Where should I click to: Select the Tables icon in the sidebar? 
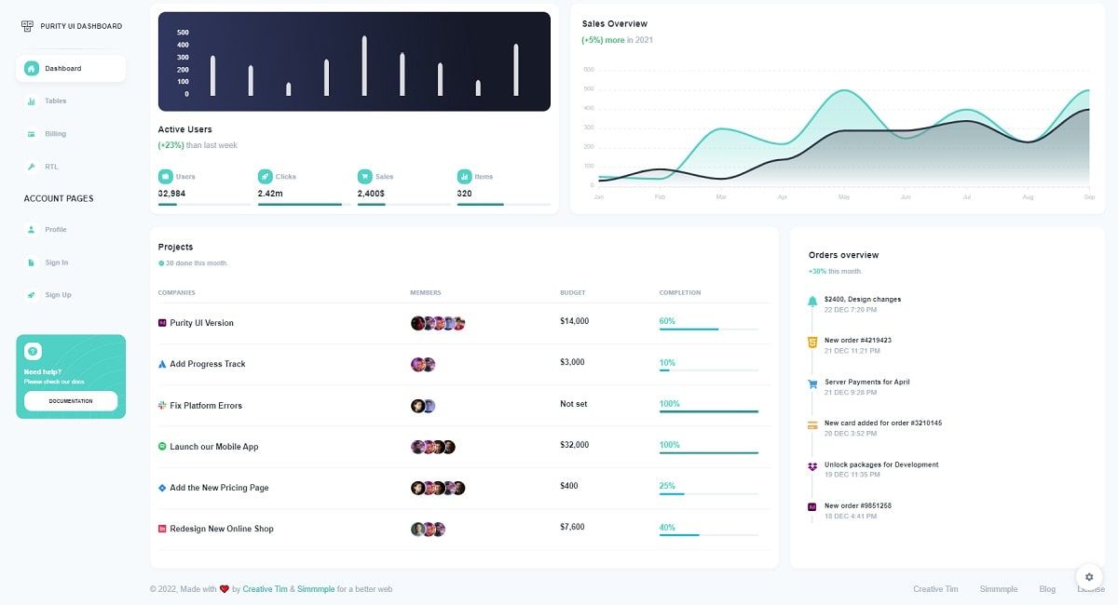coord(31,101)
